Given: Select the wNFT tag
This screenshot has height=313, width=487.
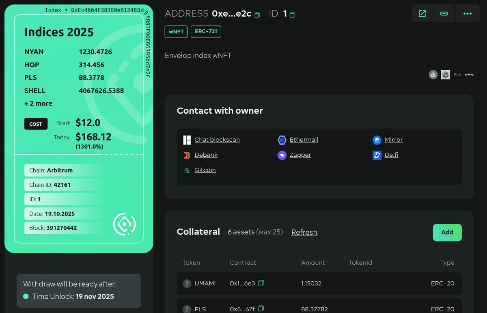Looking at the screenshot, I should click(176, 32).
